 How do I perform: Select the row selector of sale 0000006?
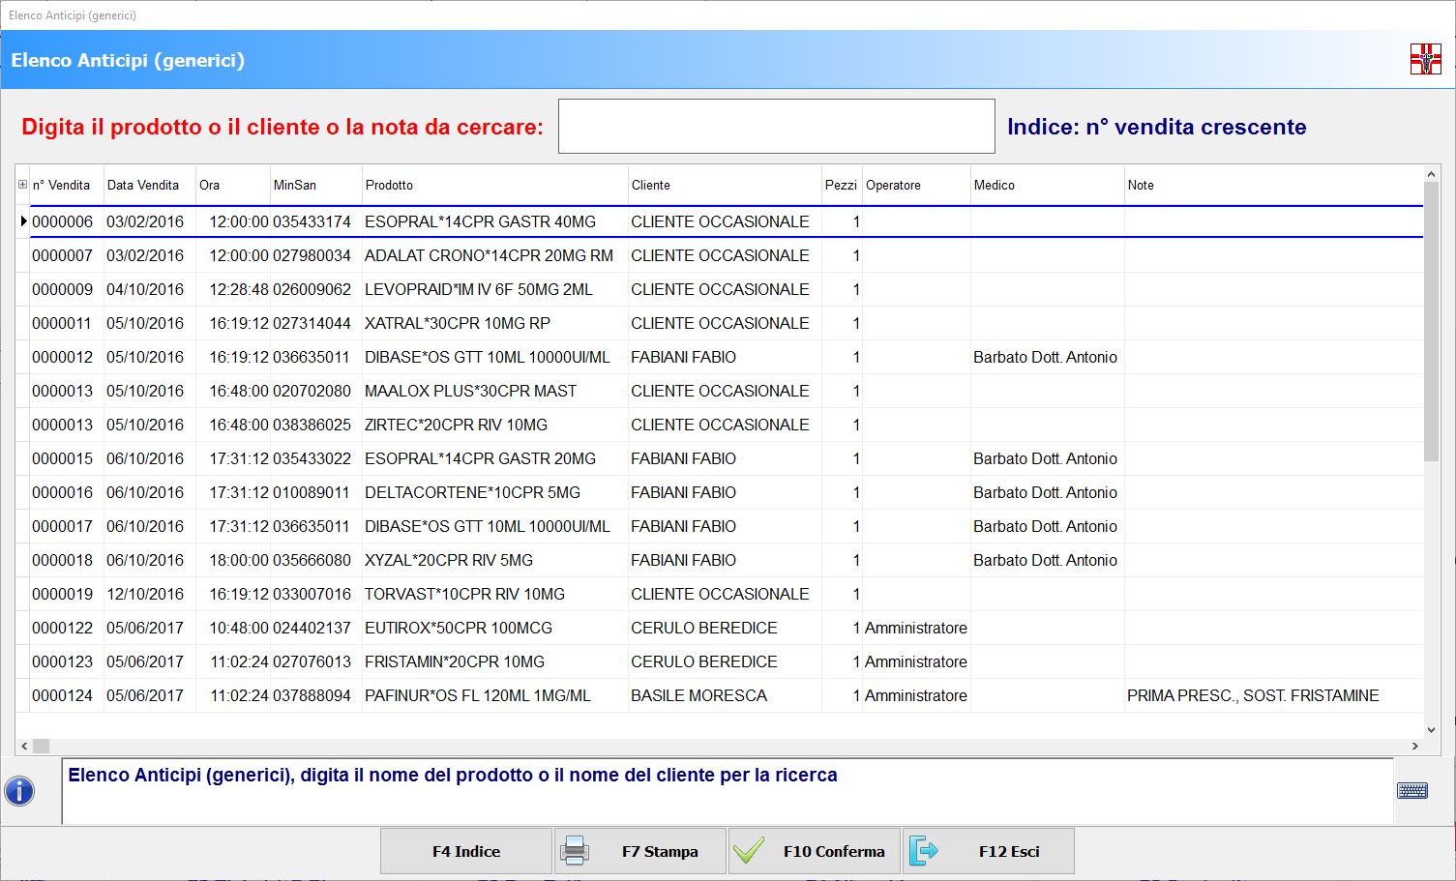23,221
